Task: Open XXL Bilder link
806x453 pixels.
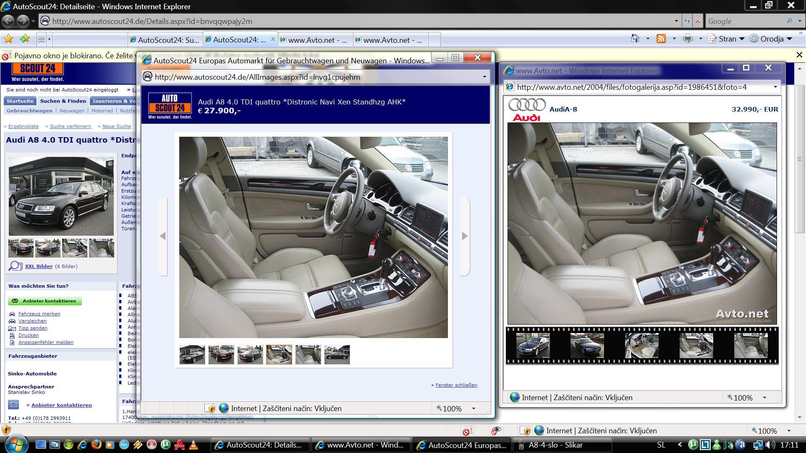Action: (x=39, y=266)
